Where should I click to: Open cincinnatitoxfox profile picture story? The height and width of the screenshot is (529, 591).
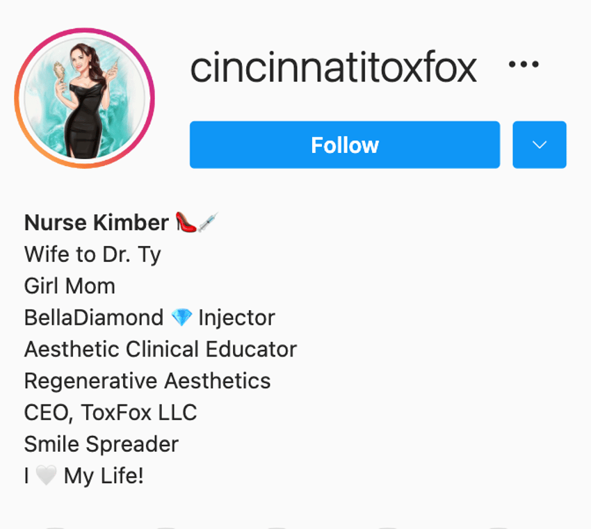coord(84,98)
